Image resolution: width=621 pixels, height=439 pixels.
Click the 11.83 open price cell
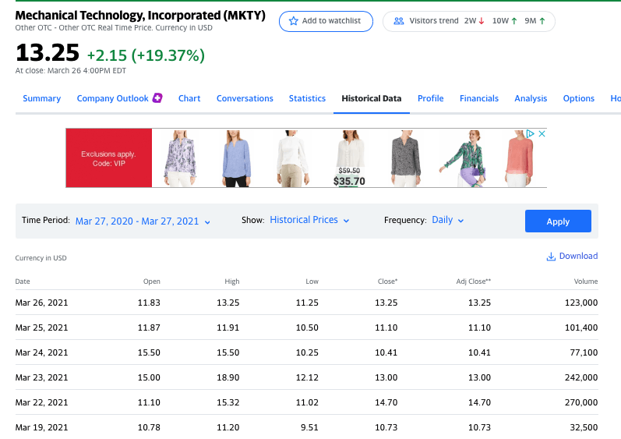click(x=149, y=303)
